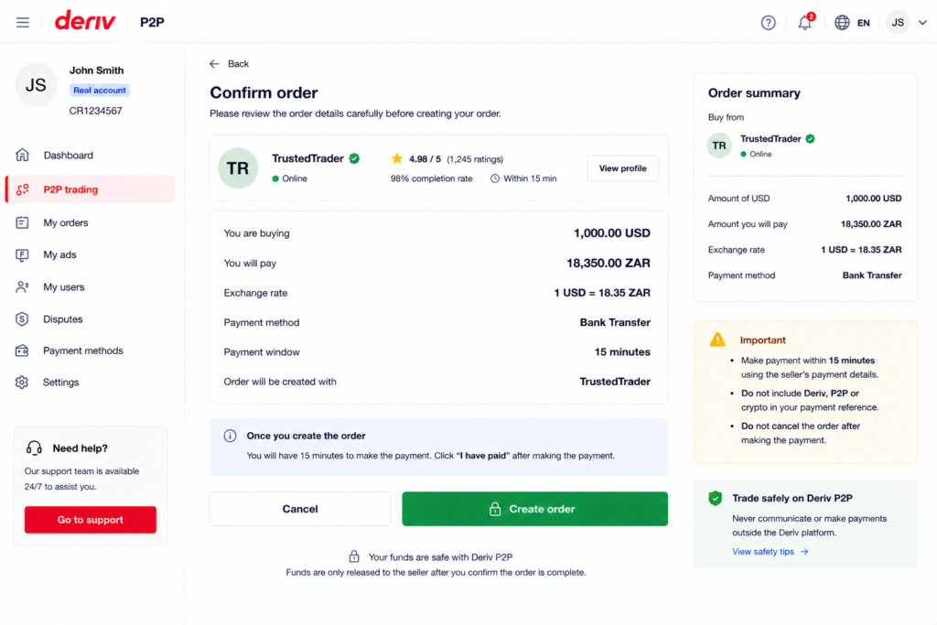Viewport: 937px width, 625px height.
Task: Click the P2P header label
Action: pyautogui.click(x=152, y=22)
